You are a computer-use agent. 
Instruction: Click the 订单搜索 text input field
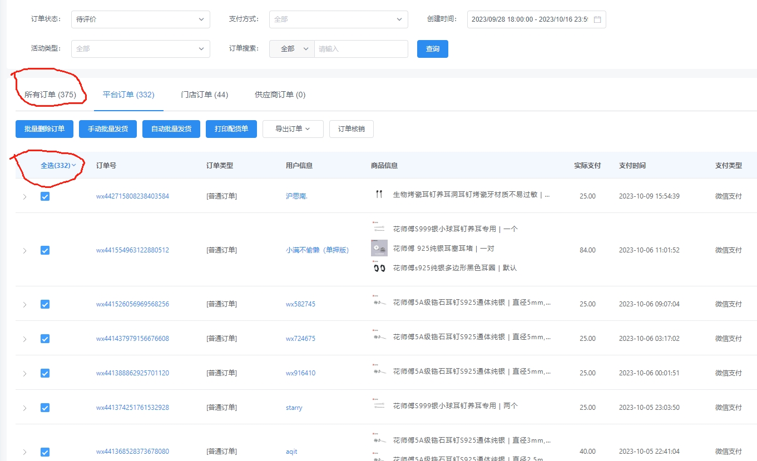[x=360, y=49]
